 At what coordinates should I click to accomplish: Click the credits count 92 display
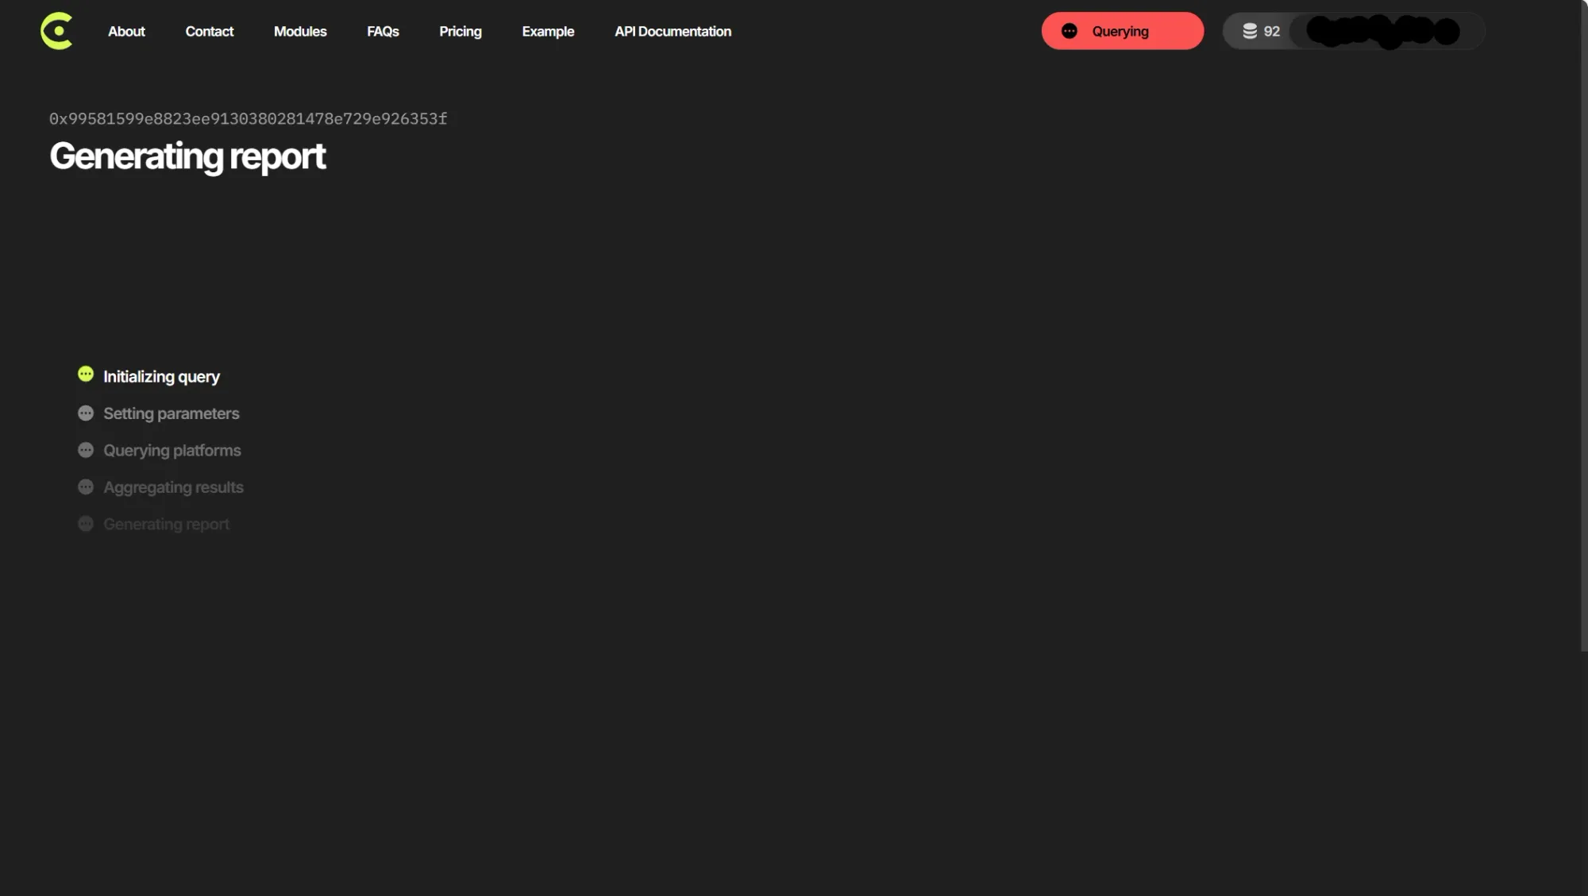pyautogui.click(x=1261, y=29)
